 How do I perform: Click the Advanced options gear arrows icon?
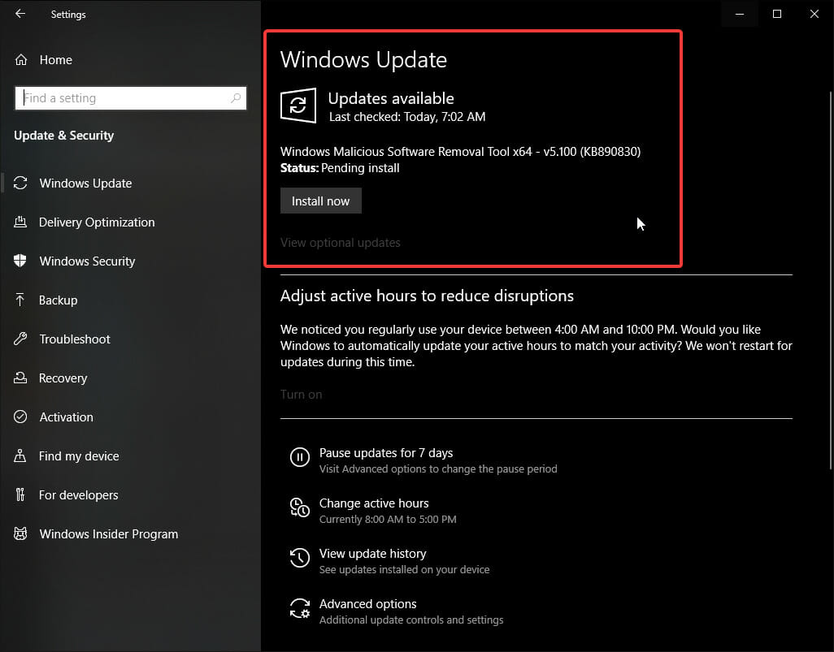[299, 608]
